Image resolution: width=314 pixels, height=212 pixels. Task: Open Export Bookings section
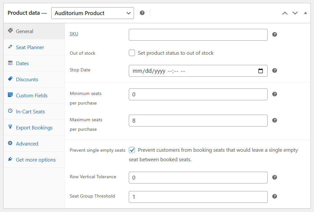click(34, 127)
